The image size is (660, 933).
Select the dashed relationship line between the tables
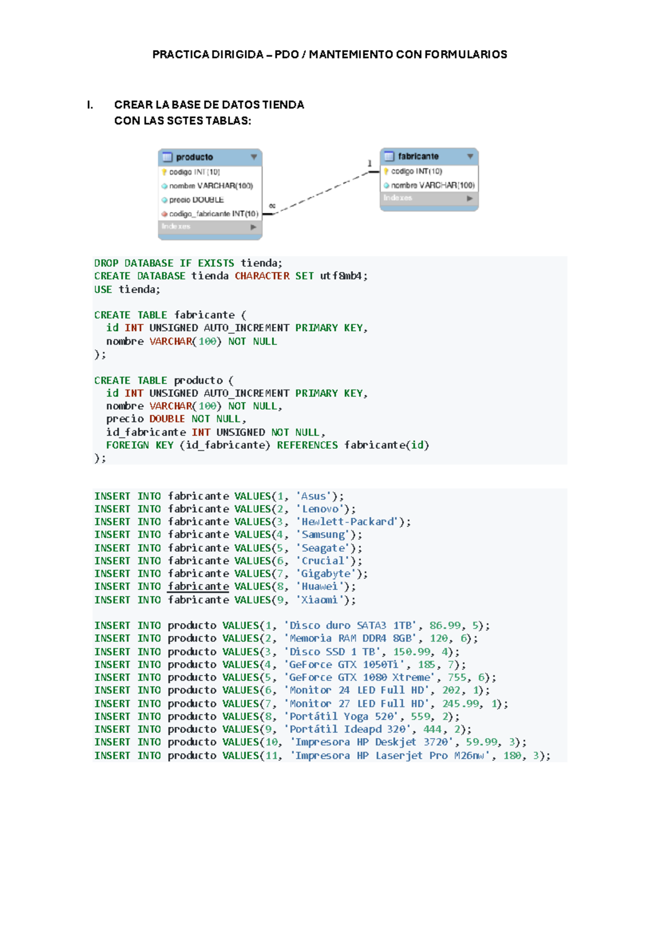[322, 193]
